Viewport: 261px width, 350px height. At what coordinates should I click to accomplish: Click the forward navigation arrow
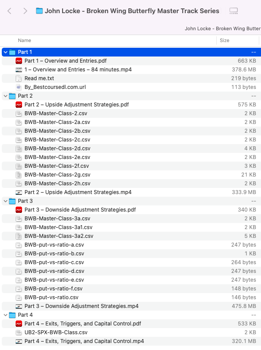(x=25, y=11)
